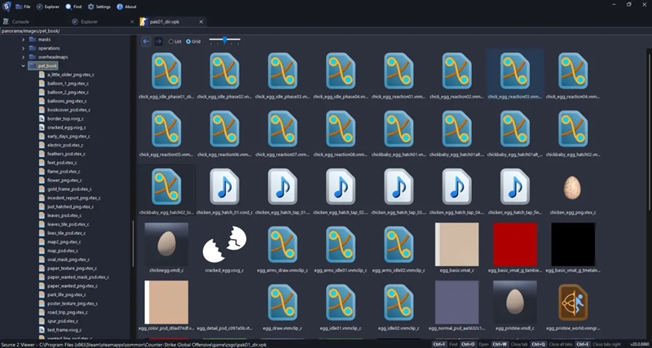Open the About menu

tap(127, 7)
